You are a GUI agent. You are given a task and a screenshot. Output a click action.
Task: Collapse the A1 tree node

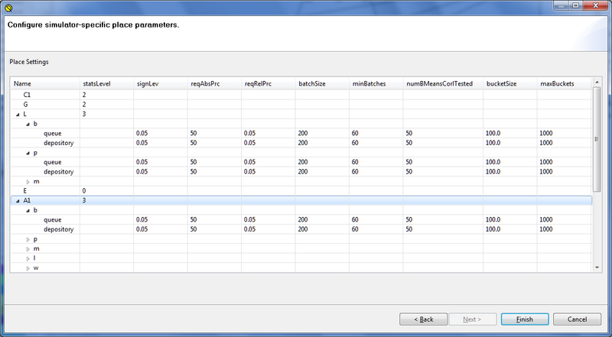[18, 200]
